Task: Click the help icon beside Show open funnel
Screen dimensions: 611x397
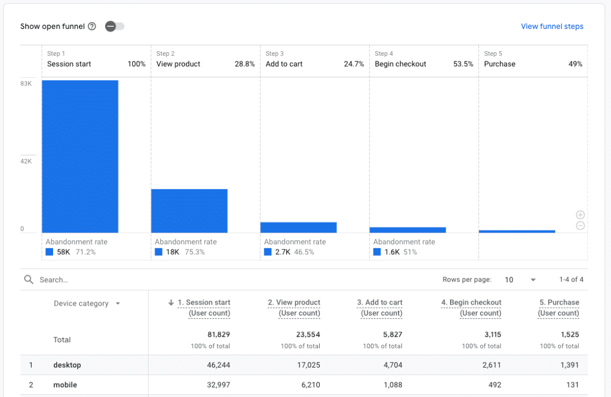Action: click(x=91, y=26)
